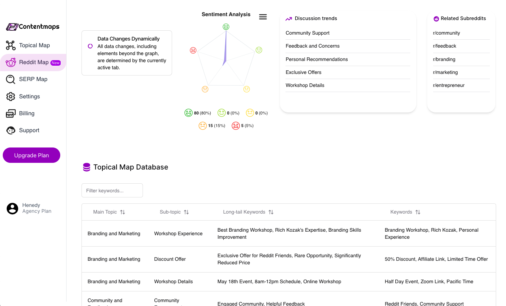The image size is (506, 306).
Task: Open the r/marketing subreddit link
Action: click(445, 72)
